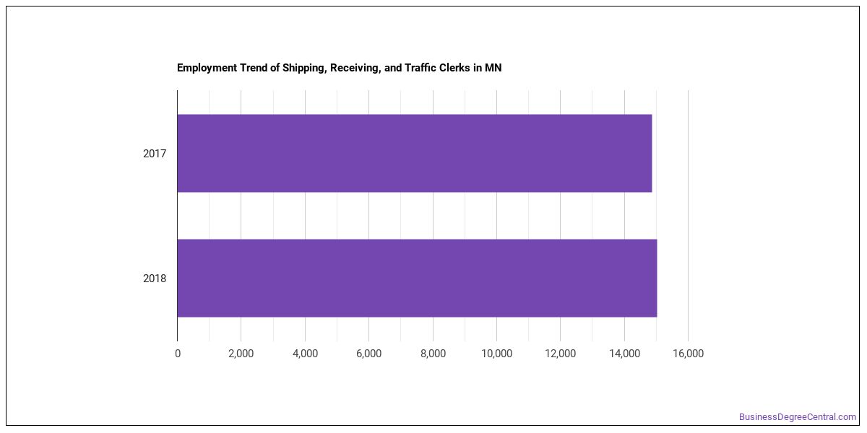Click the 12,000 x-axis tick label
Image resolution: width=867 pixels, height=433 pixels.
560,354
